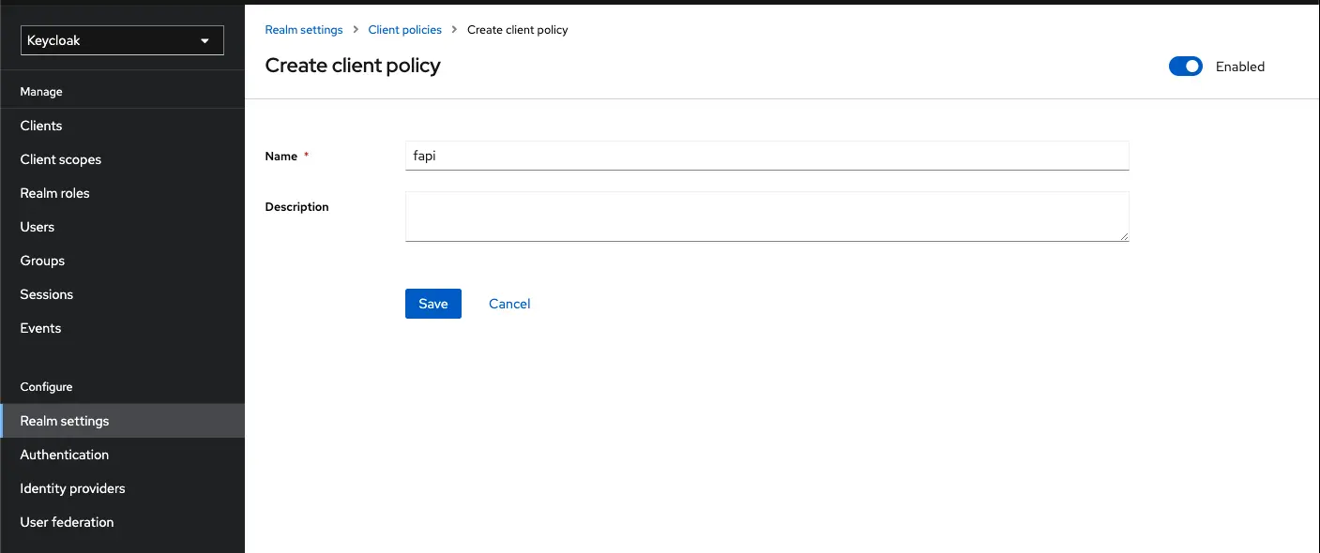Expand the realm list via the caret icon
This screenshot has height=553, width=1320.
pos(204,40)
